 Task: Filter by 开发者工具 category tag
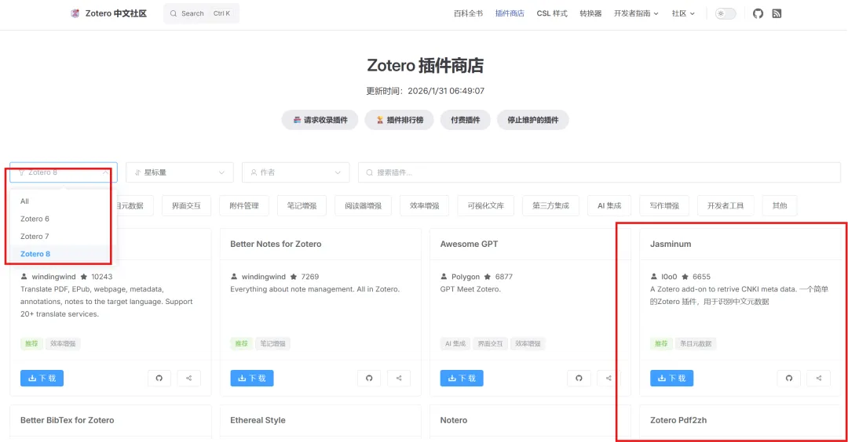tap(726, 205)
